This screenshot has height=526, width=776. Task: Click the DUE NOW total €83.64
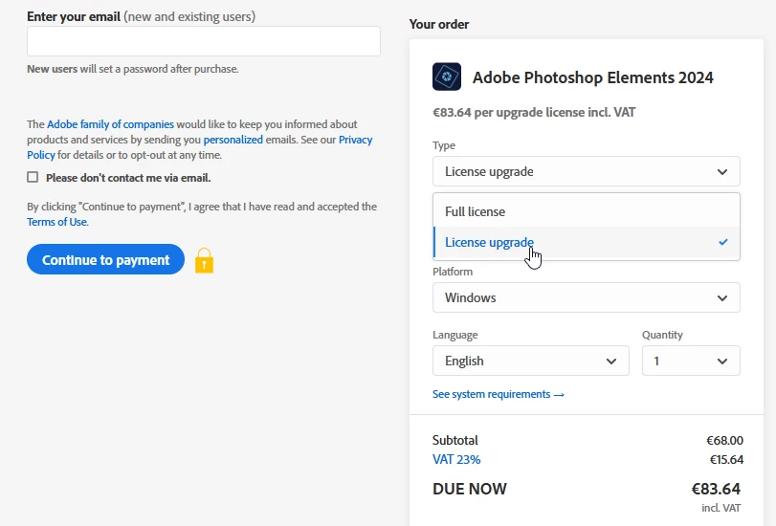(716, 489)
